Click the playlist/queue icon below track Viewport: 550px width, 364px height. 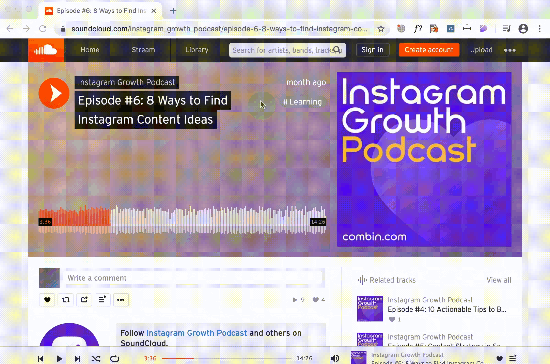point(102,300)
